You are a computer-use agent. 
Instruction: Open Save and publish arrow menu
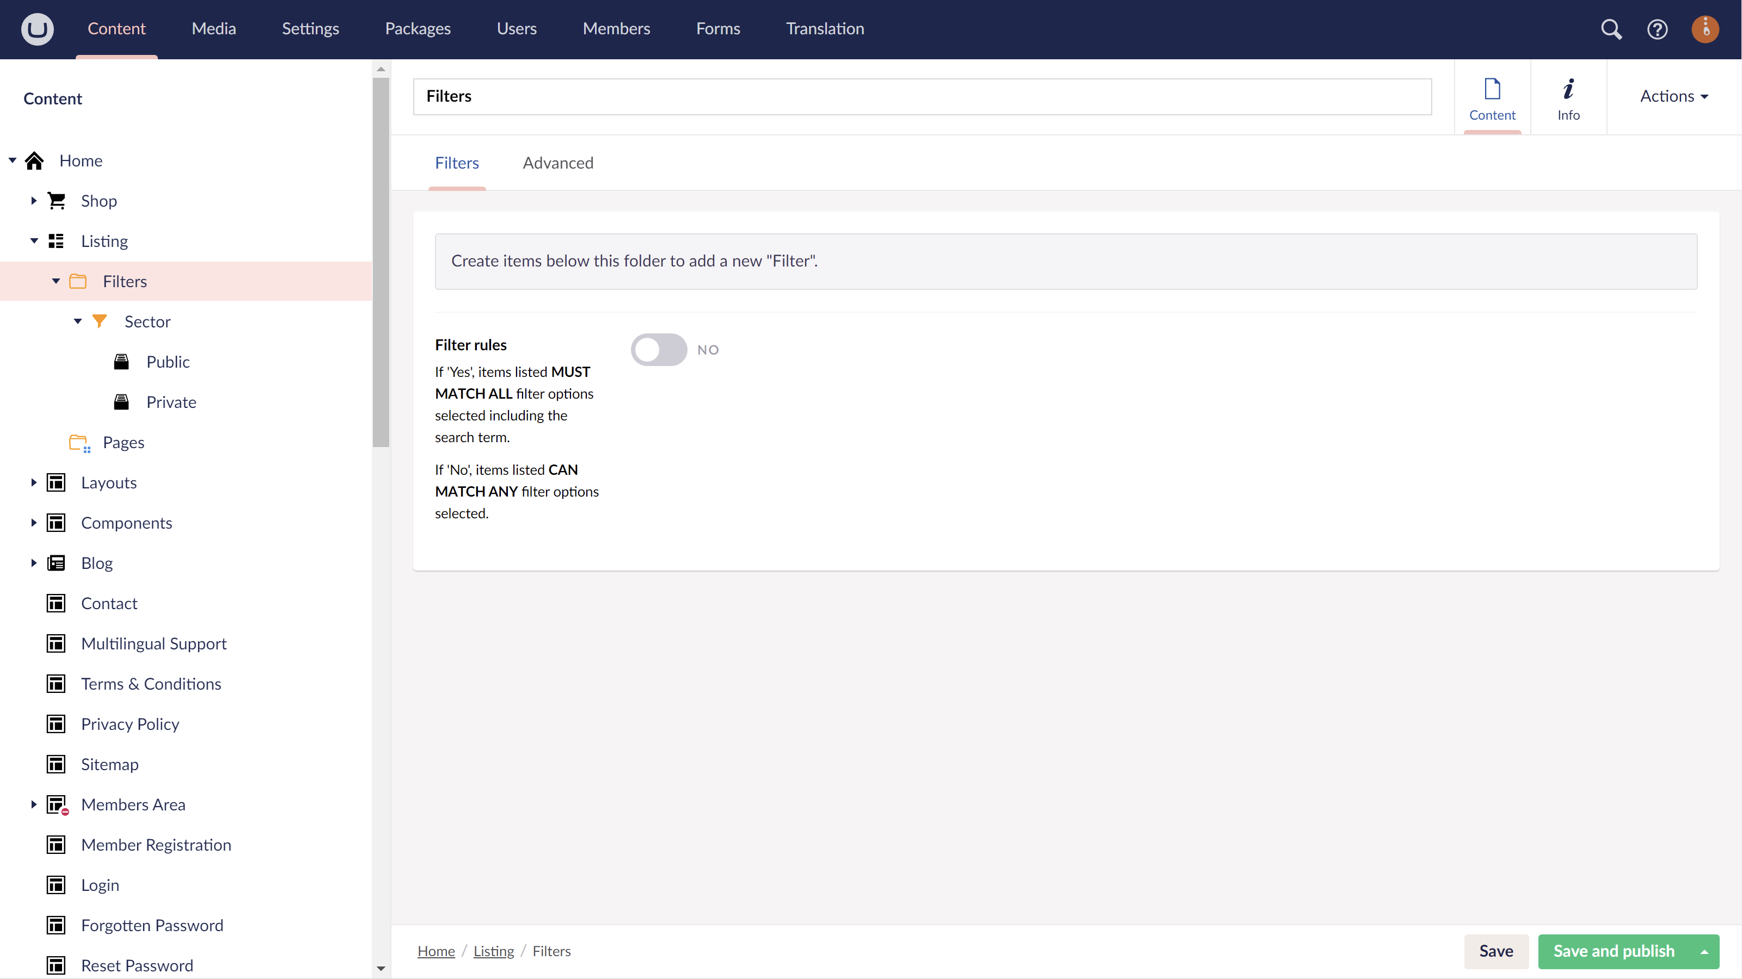[x=1704, y=951]
